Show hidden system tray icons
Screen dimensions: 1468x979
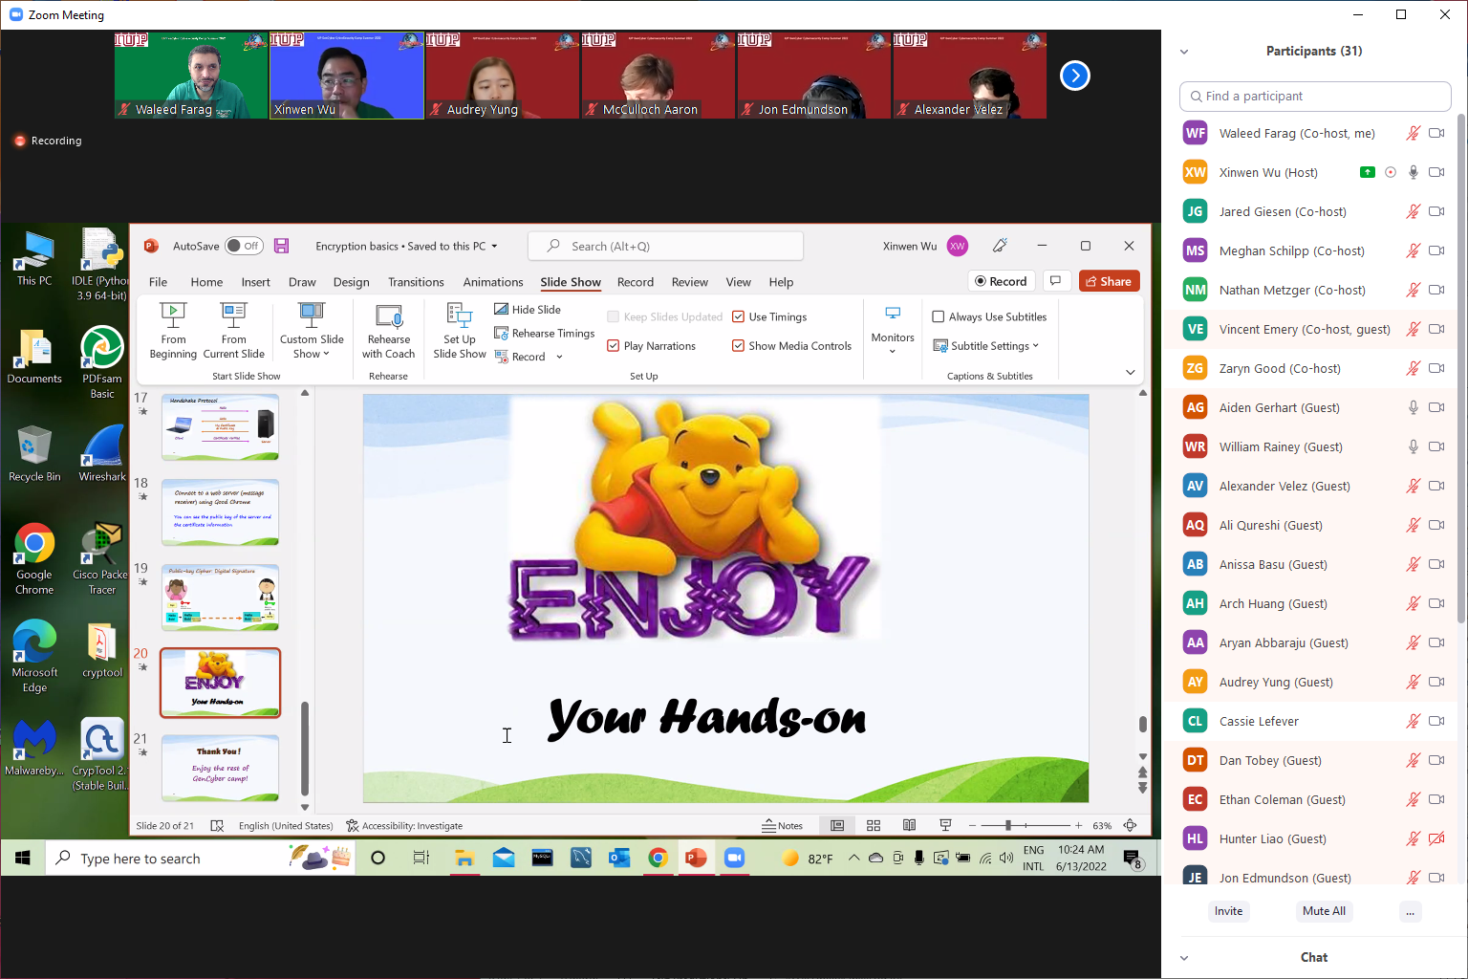(853, 858)
